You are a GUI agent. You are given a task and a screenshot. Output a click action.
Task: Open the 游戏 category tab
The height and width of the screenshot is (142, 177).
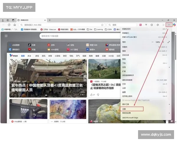coord(37,56)
